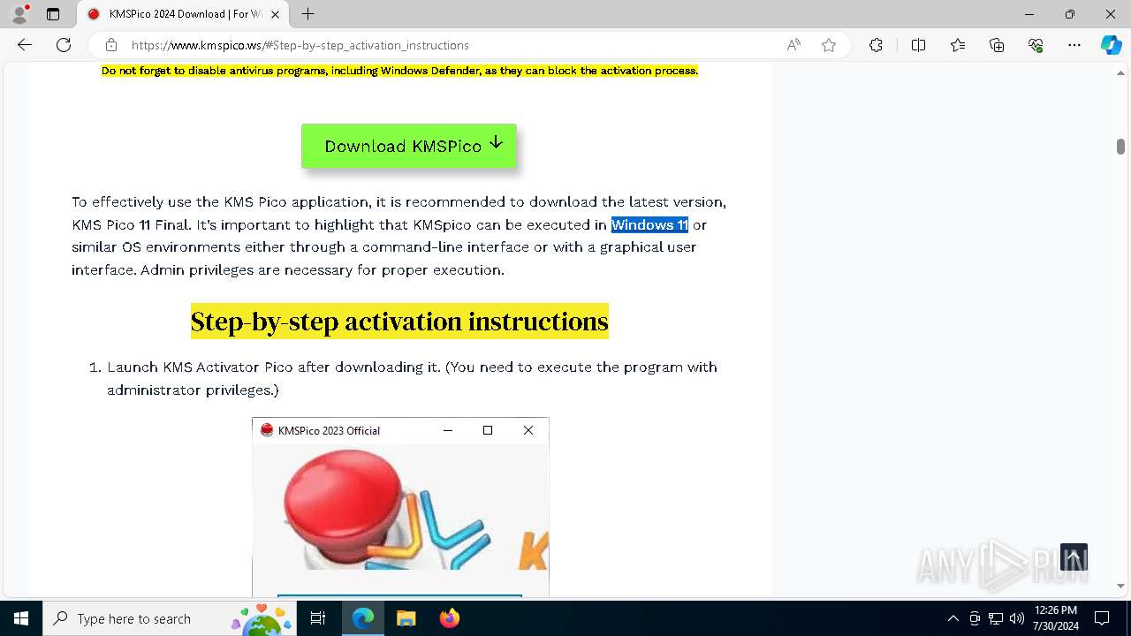
Task: Open the browser profile icon
Action: pyautogui.click(x=19, y=14)
